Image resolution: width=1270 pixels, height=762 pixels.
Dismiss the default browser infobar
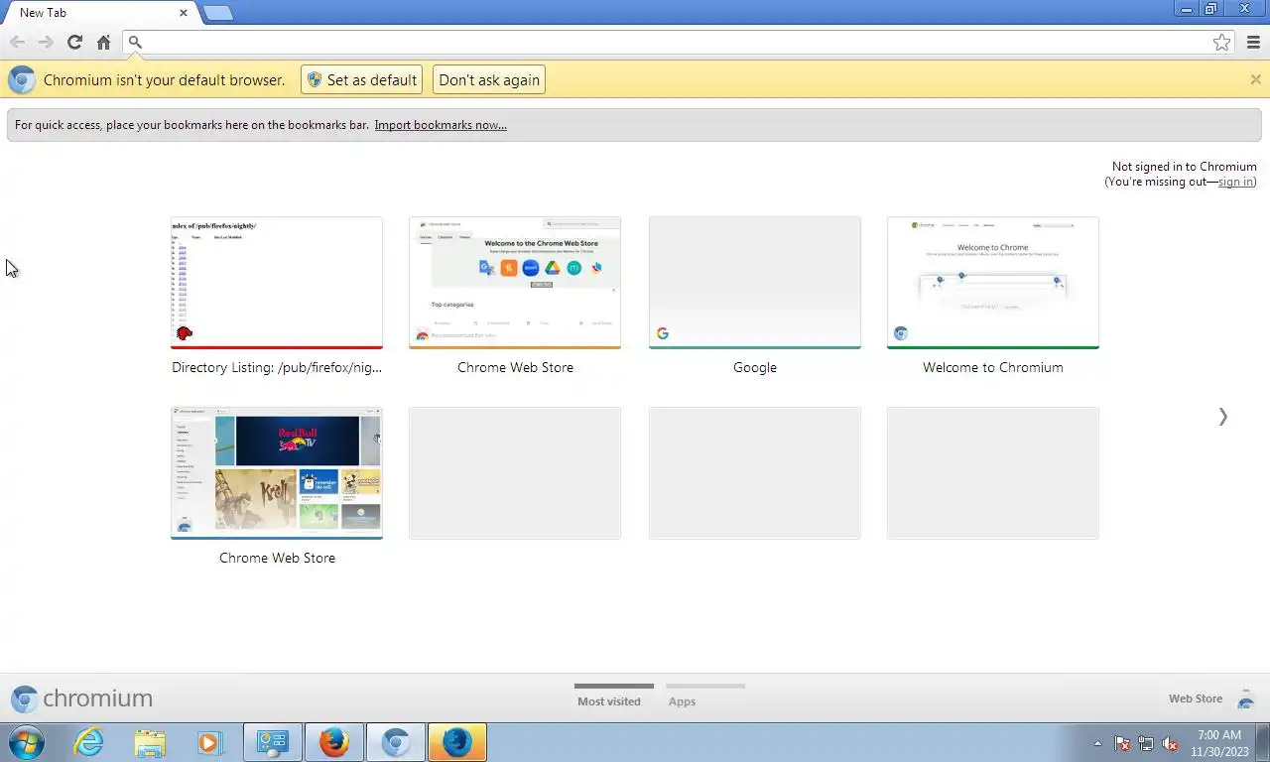(x=1255, y=79)
